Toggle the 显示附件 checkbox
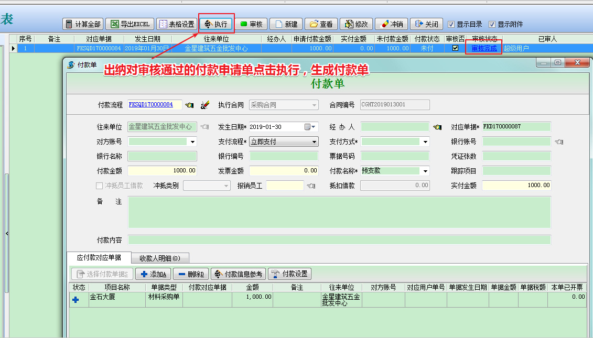593x338 pixels. point(492,24)
